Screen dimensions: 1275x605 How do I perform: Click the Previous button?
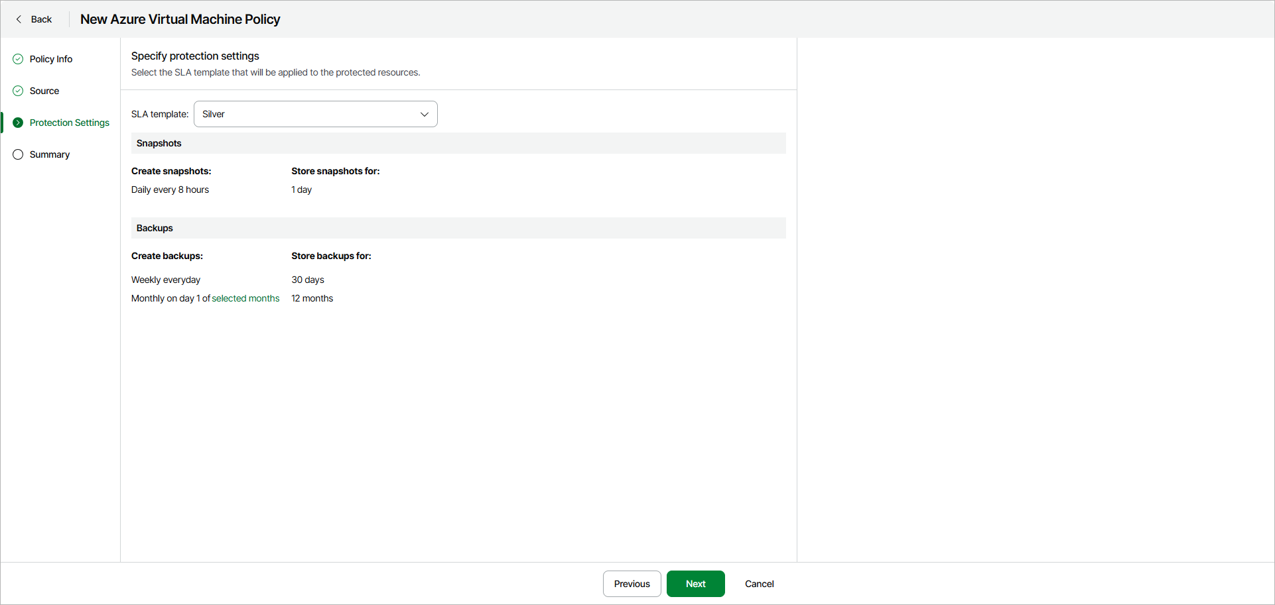(632, 584)
